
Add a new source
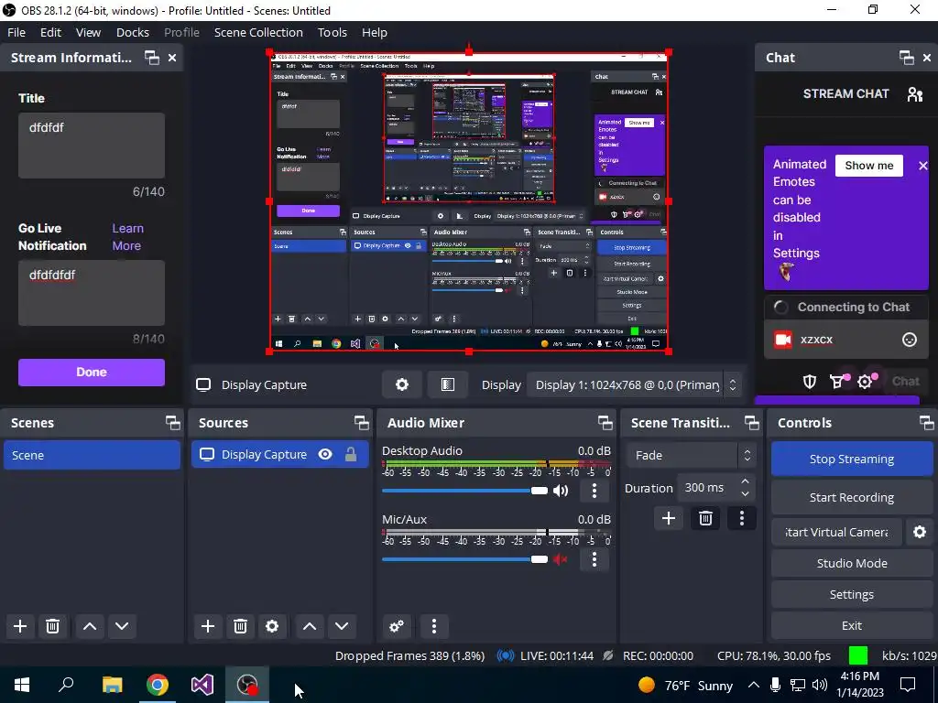coord(208,626)
